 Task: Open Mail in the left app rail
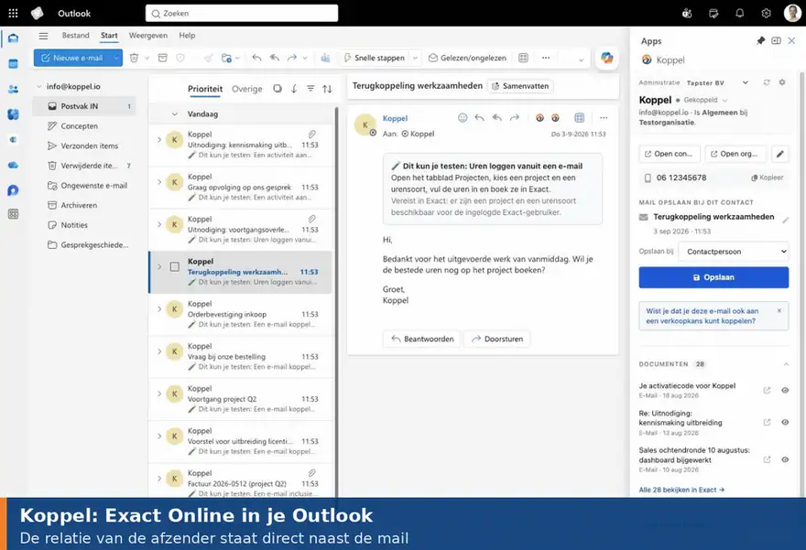coord(14,38)
